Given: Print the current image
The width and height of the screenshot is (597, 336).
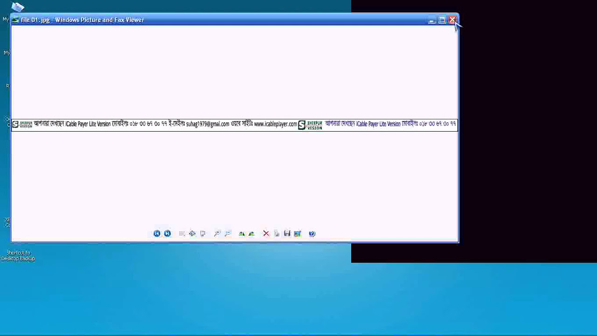Looking at the screenshot, I should click(277, 233).
